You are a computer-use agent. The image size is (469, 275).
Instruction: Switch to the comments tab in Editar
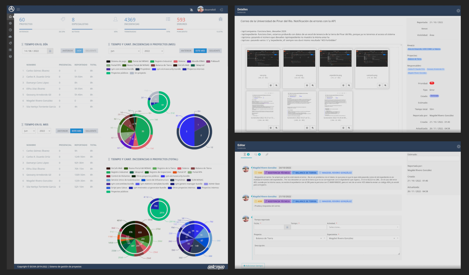(257, 155)
